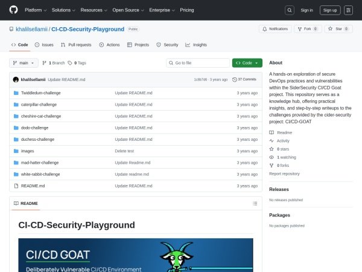
Task: Click the folder icon for white-rabbit-challenge
Action: pyautogui.click(x=16, y=174)
